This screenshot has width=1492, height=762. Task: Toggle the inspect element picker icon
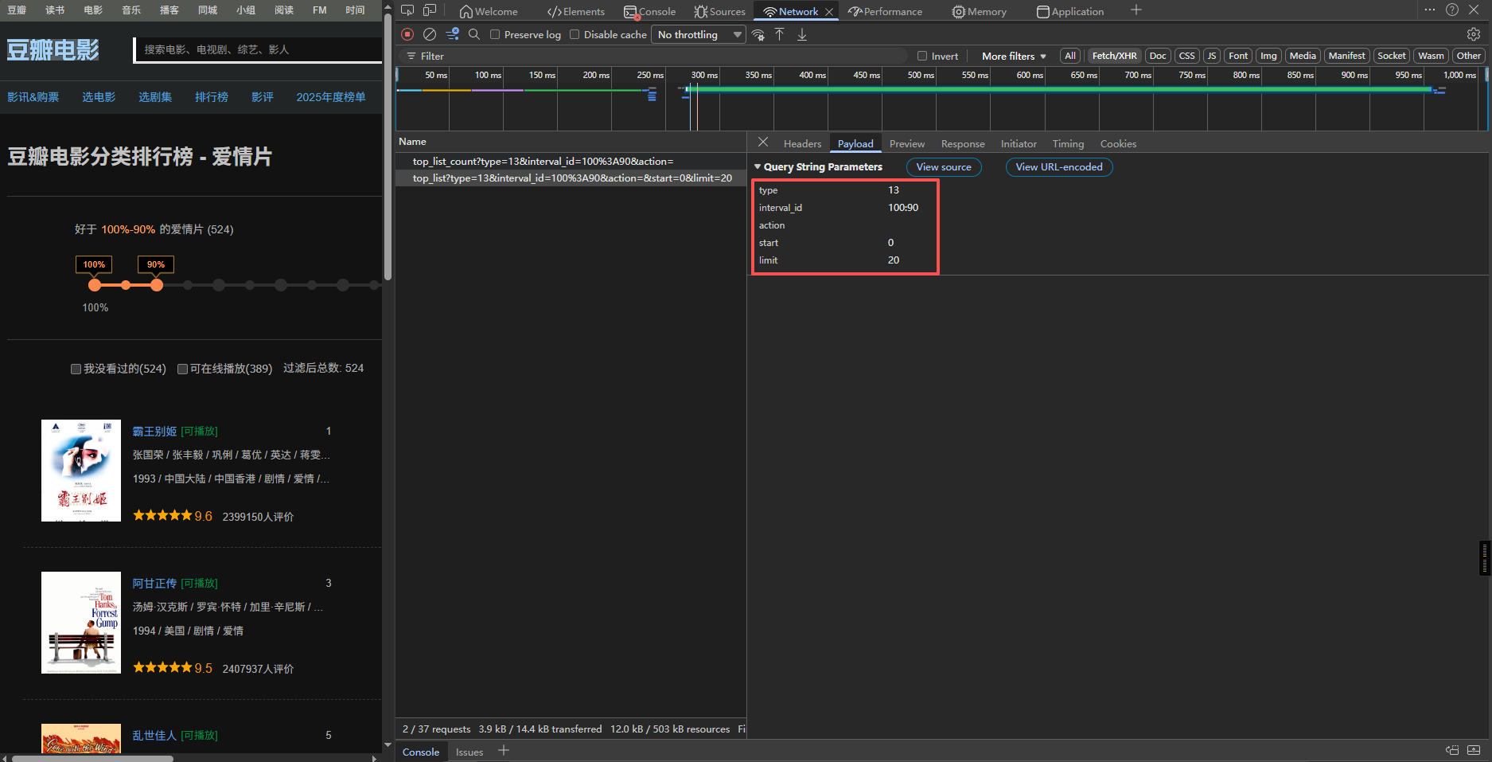(x=407, y=10)
